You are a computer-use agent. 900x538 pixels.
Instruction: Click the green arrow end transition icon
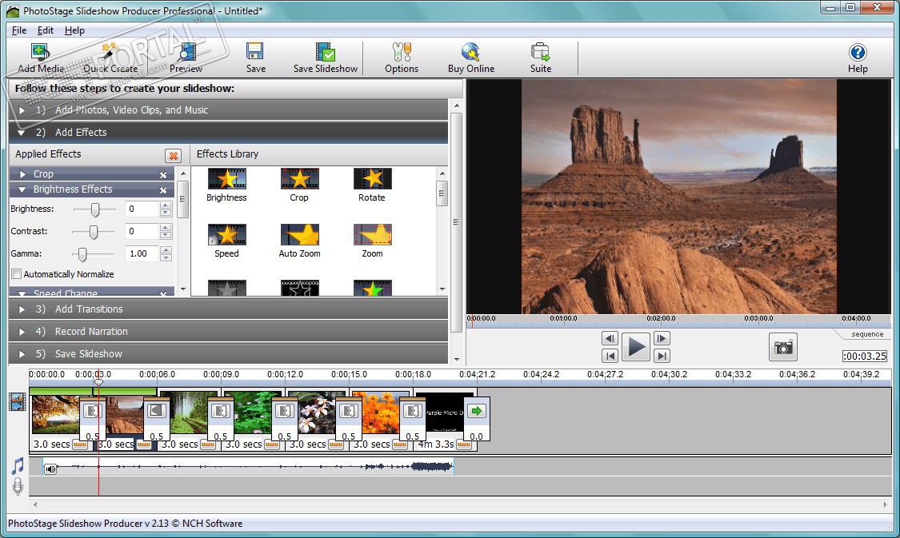[x=477, y=411]
